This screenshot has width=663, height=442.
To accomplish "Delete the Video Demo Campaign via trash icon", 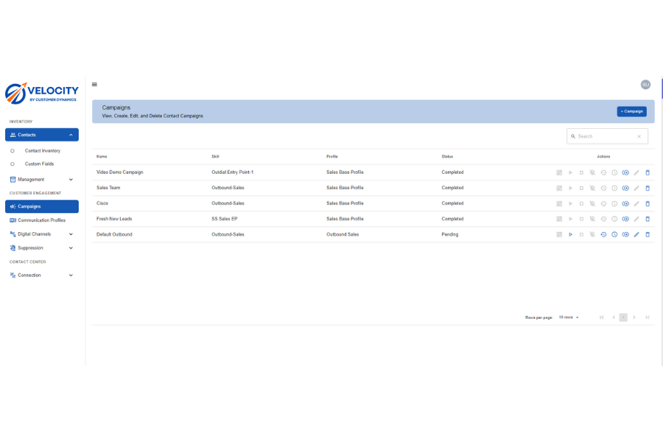I will (648, 172).
